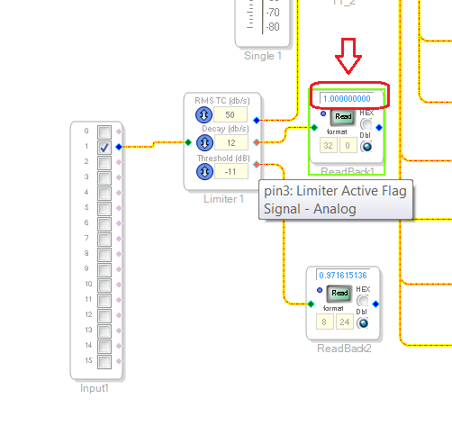
Task: Uncheck Input1 channel 1 checkbox
Action: tap(104, 148)
